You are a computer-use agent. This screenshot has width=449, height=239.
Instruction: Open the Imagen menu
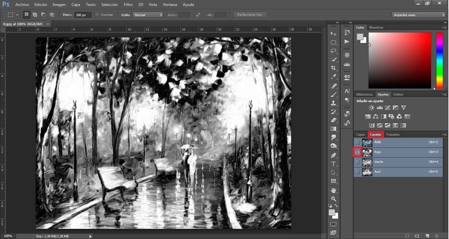[59, 5]
